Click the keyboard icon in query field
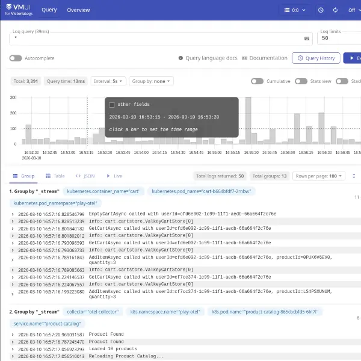This screenshot has height=361, width=361. [307, 38]
